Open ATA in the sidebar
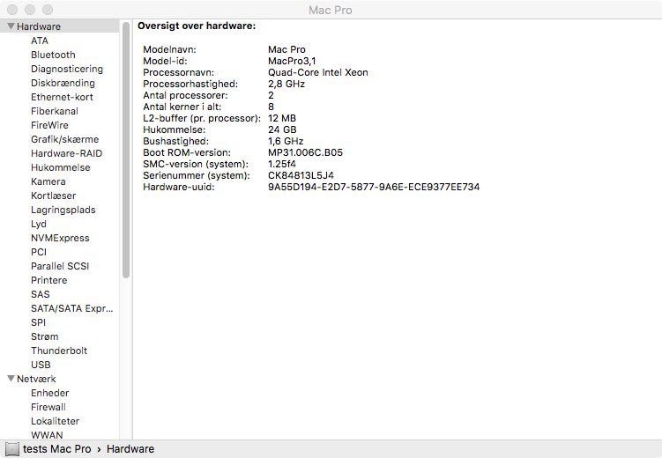The image size is (662, 458). coord(40,41)
